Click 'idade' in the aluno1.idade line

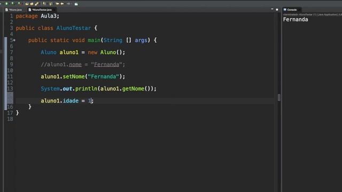(71, 101)
